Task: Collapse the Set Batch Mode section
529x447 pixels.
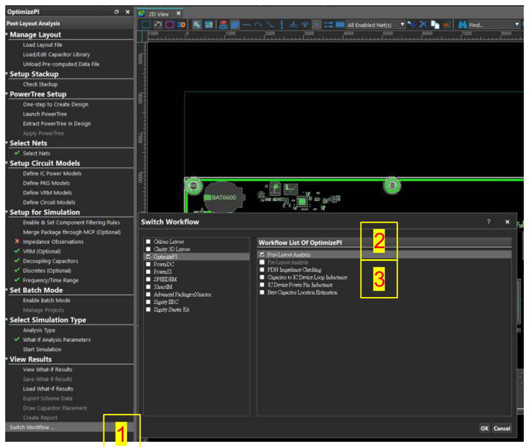Action: pyautogui.click(x=7, y=290)
